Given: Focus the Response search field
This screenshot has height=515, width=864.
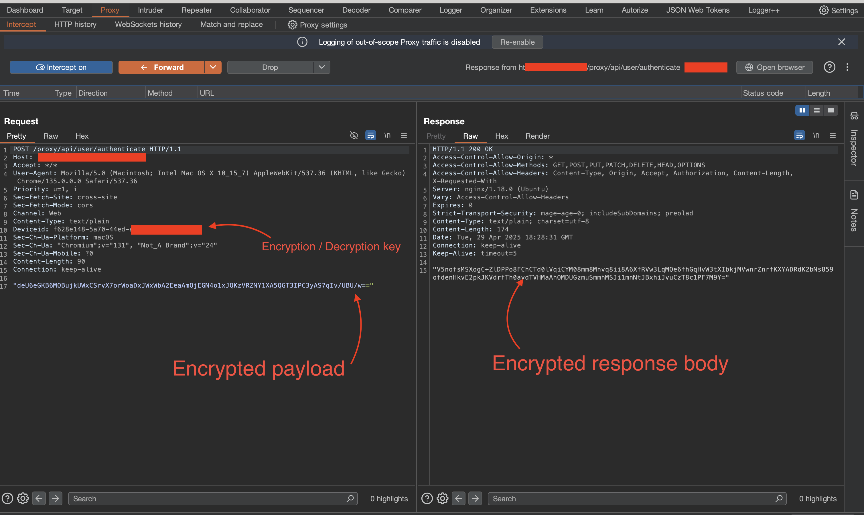Looking at the screenshot, I should pyautogui.click(x=637, y=499).
